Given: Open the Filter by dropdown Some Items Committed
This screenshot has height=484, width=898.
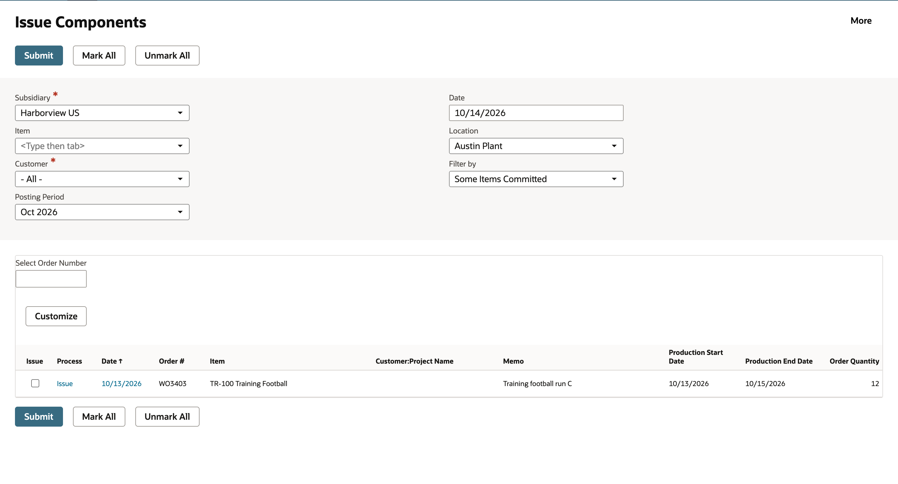Looking at the screenshot, I should (536, 179).
